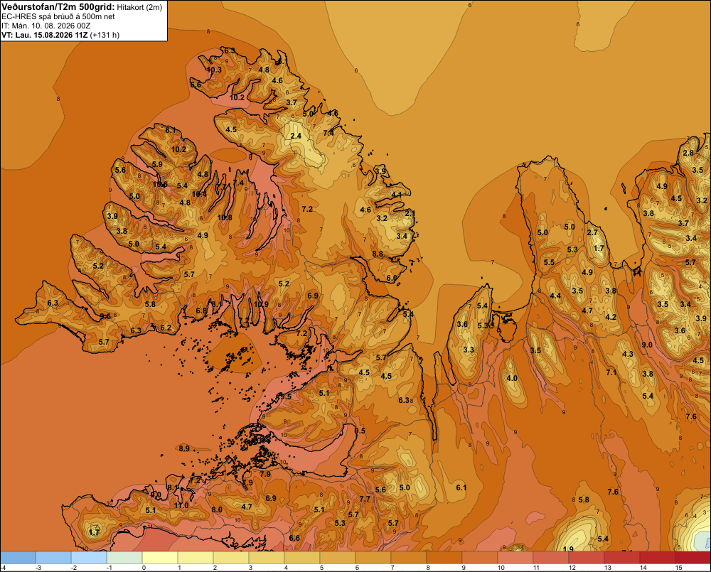Viewport: 711px width, 572px height.
Task: Click the legend swatch between 10 and 11
Action: click(515, 558)
